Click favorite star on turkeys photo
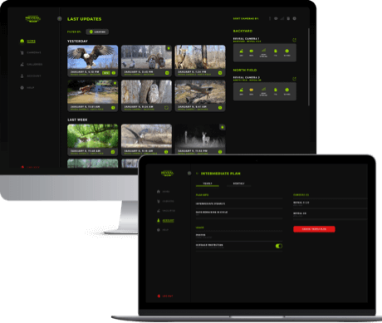The width and height of the screenshot is (382, 323). 169,48
